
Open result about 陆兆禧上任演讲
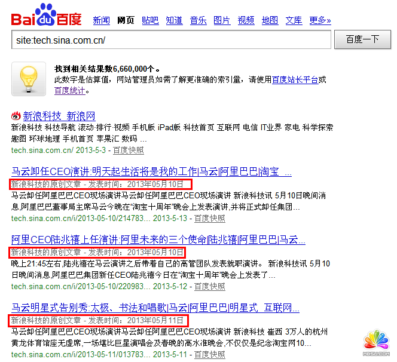pos(158,240)
